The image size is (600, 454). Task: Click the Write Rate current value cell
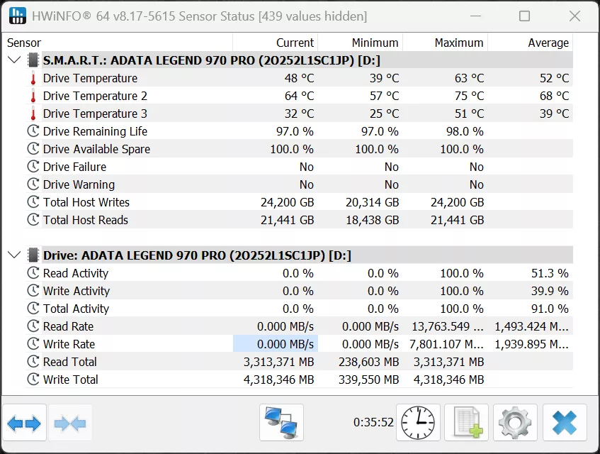276,344
